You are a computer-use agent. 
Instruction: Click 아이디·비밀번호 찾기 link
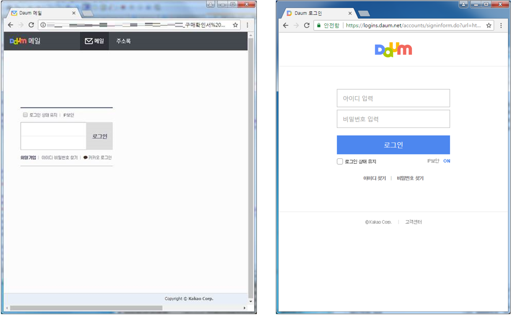(x=60, y=157)
